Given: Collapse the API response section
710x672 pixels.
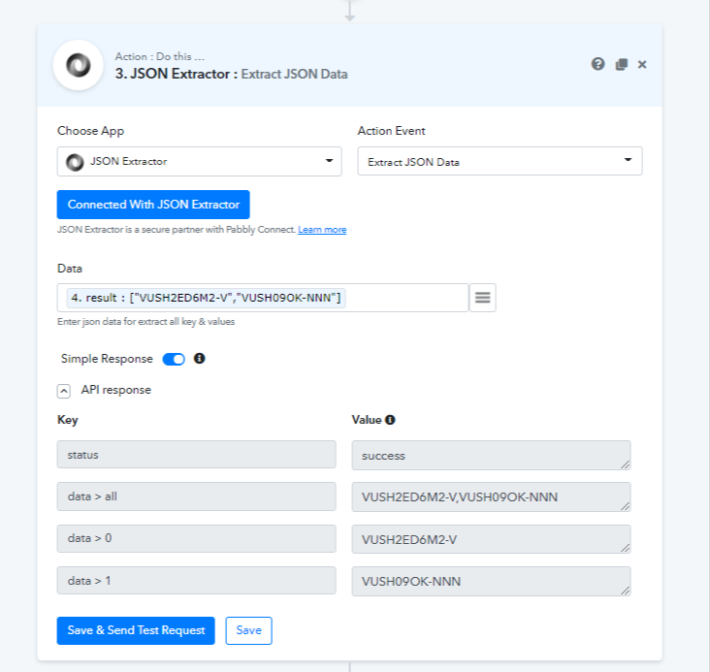Looking at the screenshot, I should 64,391.
